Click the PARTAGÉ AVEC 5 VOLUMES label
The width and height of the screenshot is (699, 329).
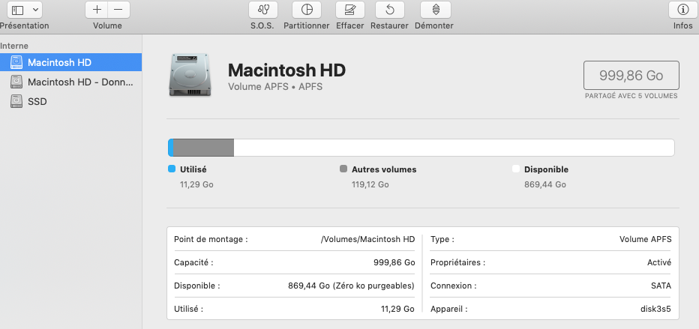point(631,96)
